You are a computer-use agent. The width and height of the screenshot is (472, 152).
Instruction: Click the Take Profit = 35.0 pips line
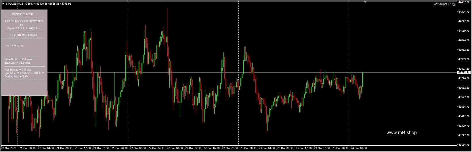point(18,59)
